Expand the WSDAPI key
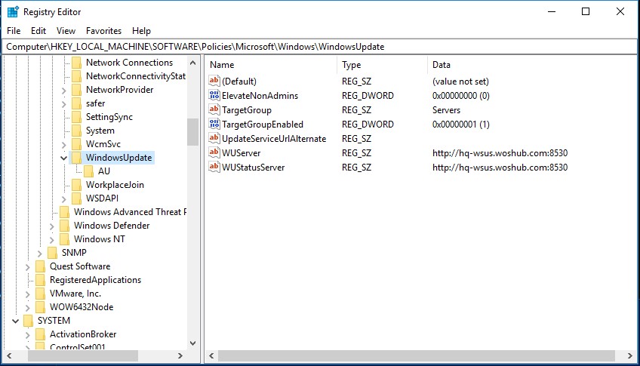640x366 pixels. 64,198
